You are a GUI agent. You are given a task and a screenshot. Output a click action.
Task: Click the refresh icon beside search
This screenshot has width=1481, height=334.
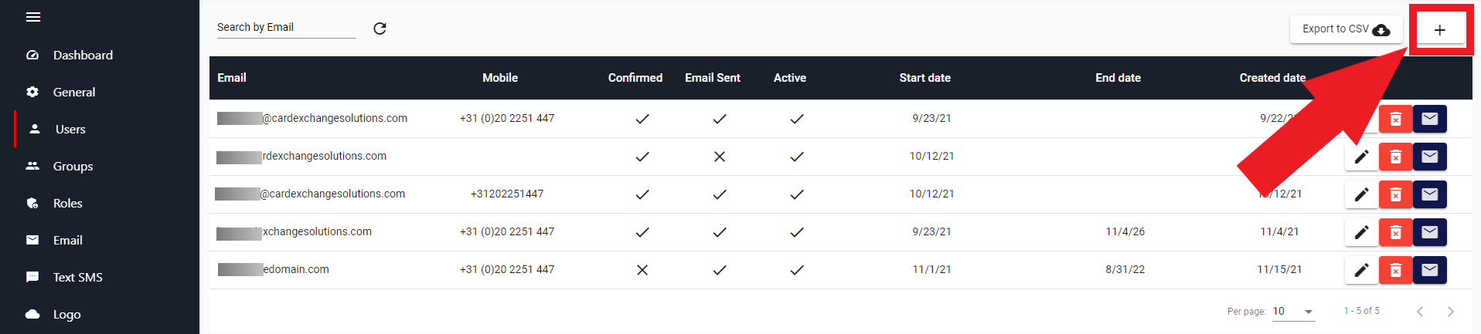(x=380, y=29)
